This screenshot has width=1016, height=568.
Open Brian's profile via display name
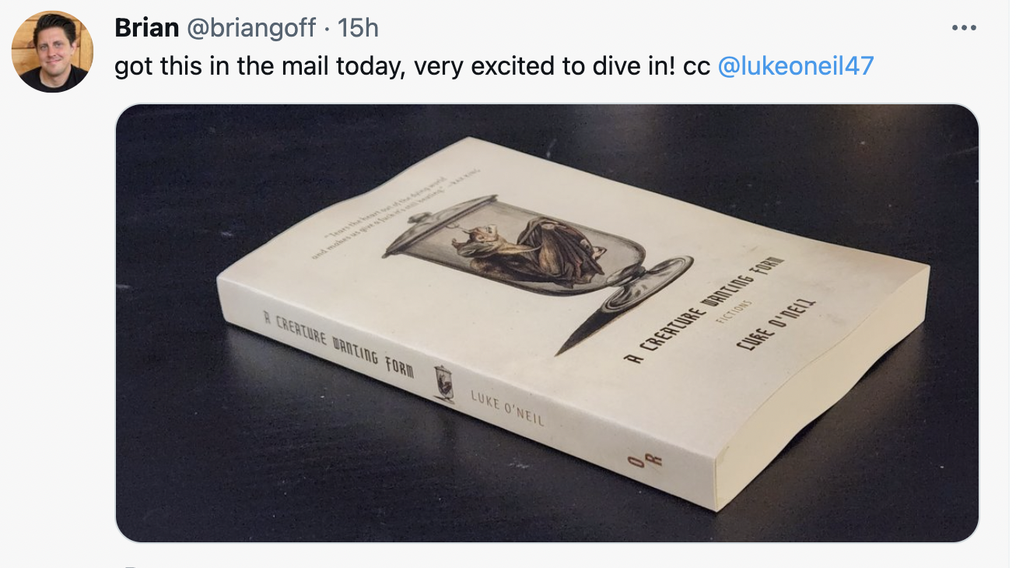coord(147,28)
